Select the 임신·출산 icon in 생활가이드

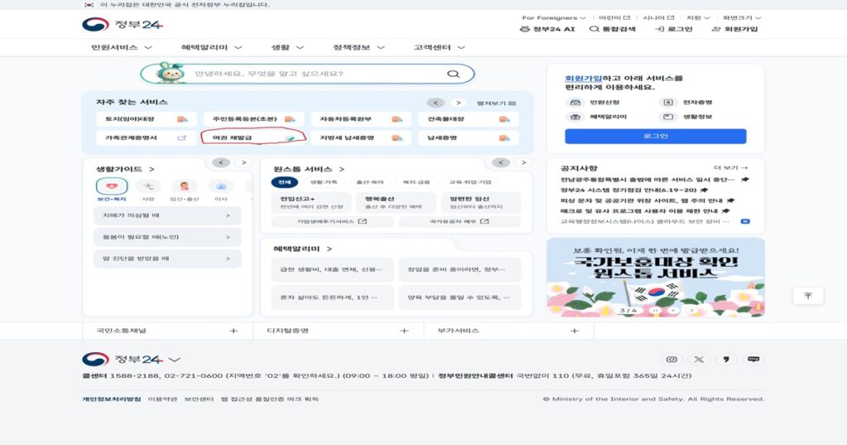click(x=184, y=186)
